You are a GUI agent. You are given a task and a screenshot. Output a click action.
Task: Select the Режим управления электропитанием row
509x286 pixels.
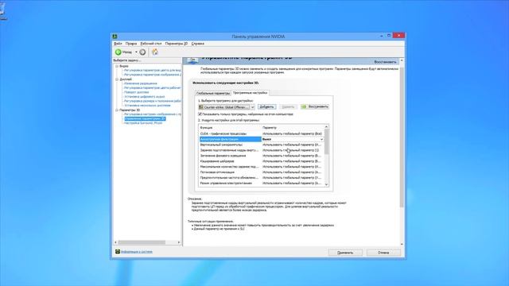coord(262,184)
